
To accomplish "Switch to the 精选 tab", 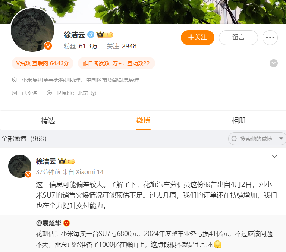I will point(48,120).
